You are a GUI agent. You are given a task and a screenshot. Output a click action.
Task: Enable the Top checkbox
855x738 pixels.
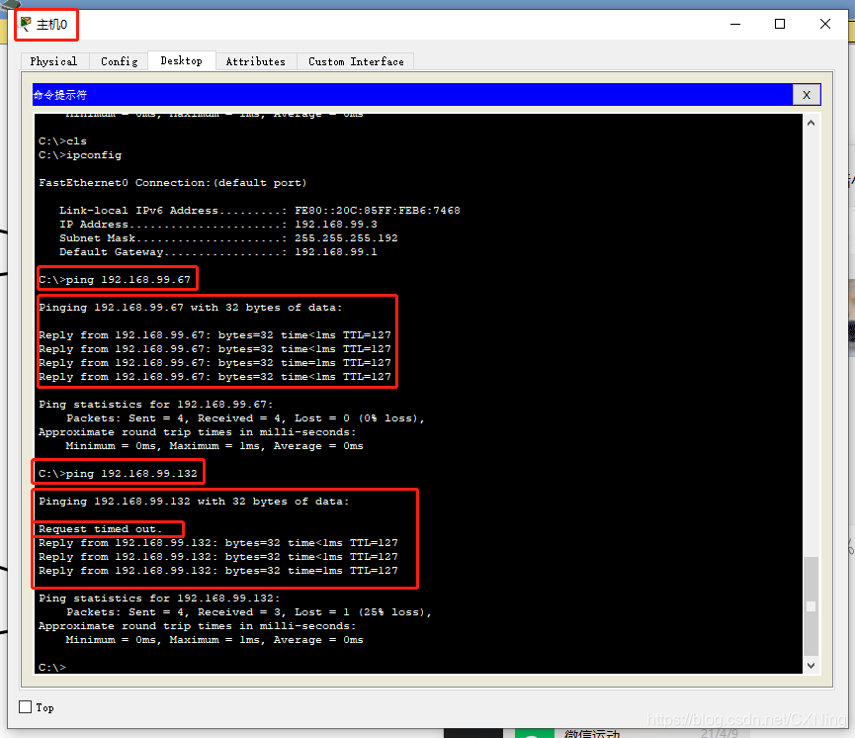(25, 707)
